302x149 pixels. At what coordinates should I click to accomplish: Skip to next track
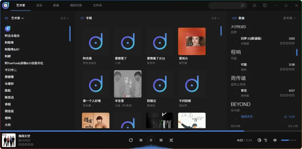point(161,140)
